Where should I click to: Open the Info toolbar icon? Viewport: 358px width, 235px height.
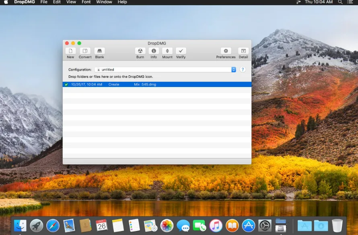pos(154,51)
